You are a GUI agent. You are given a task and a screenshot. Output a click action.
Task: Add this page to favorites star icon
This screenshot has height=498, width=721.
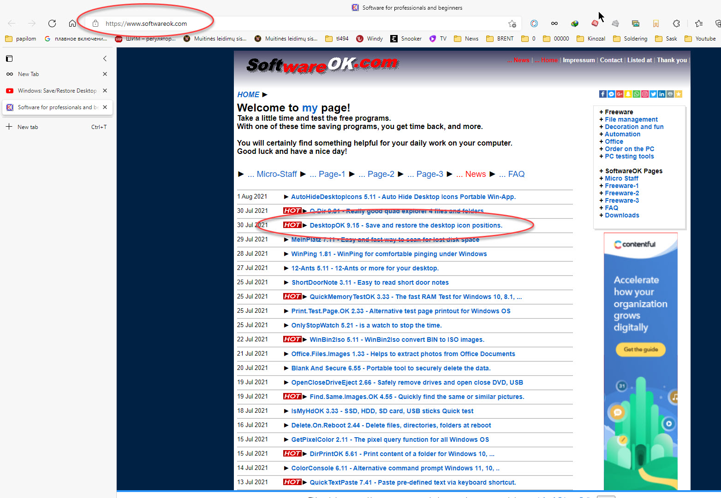[512, 23]
